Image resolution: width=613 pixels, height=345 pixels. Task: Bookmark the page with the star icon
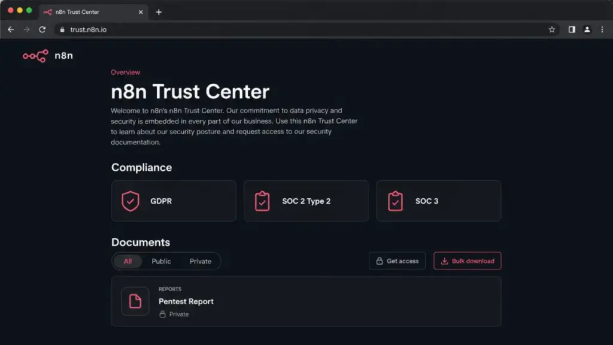[551, 30]
